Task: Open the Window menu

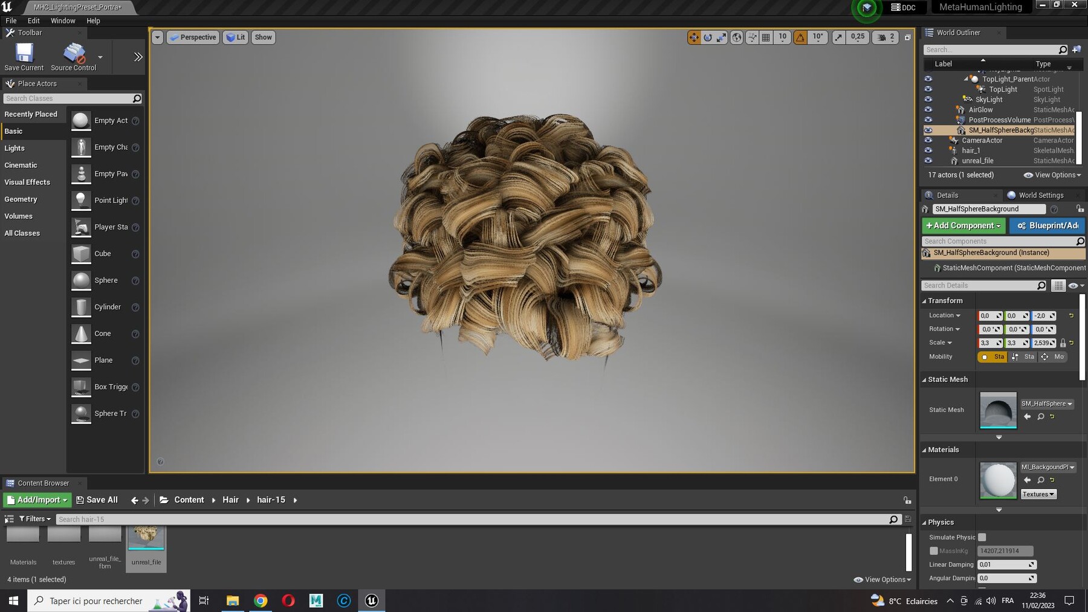Action: [x=62, y=20]
